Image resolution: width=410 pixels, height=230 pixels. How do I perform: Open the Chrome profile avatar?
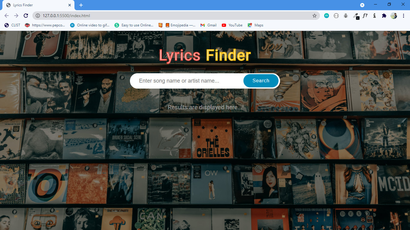click(x=394, y=16)
